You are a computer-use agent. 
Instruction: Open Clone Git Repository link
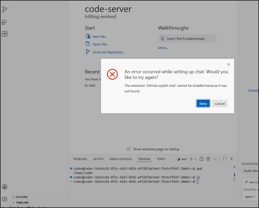coord(108,52)
